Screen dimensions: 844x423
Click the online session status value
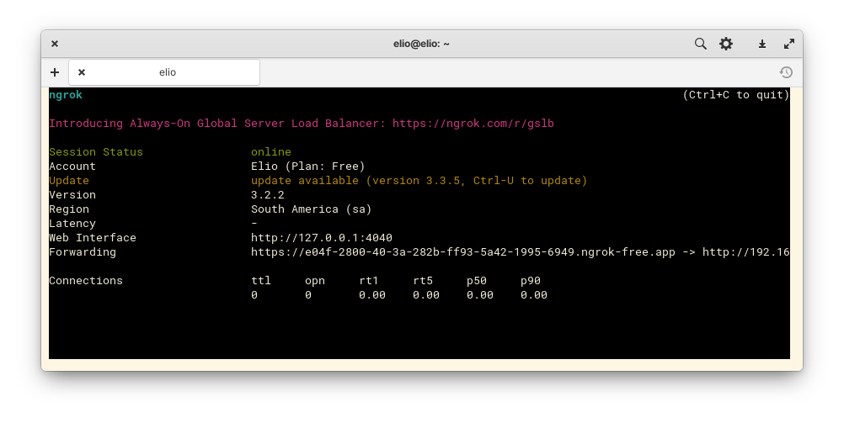pyautogui.click(x=270, y=152)
